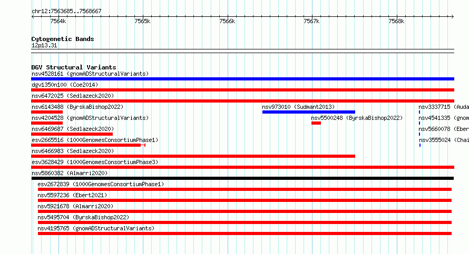Select the blue nsv973010 (Sudmant2013) bar

309,112
